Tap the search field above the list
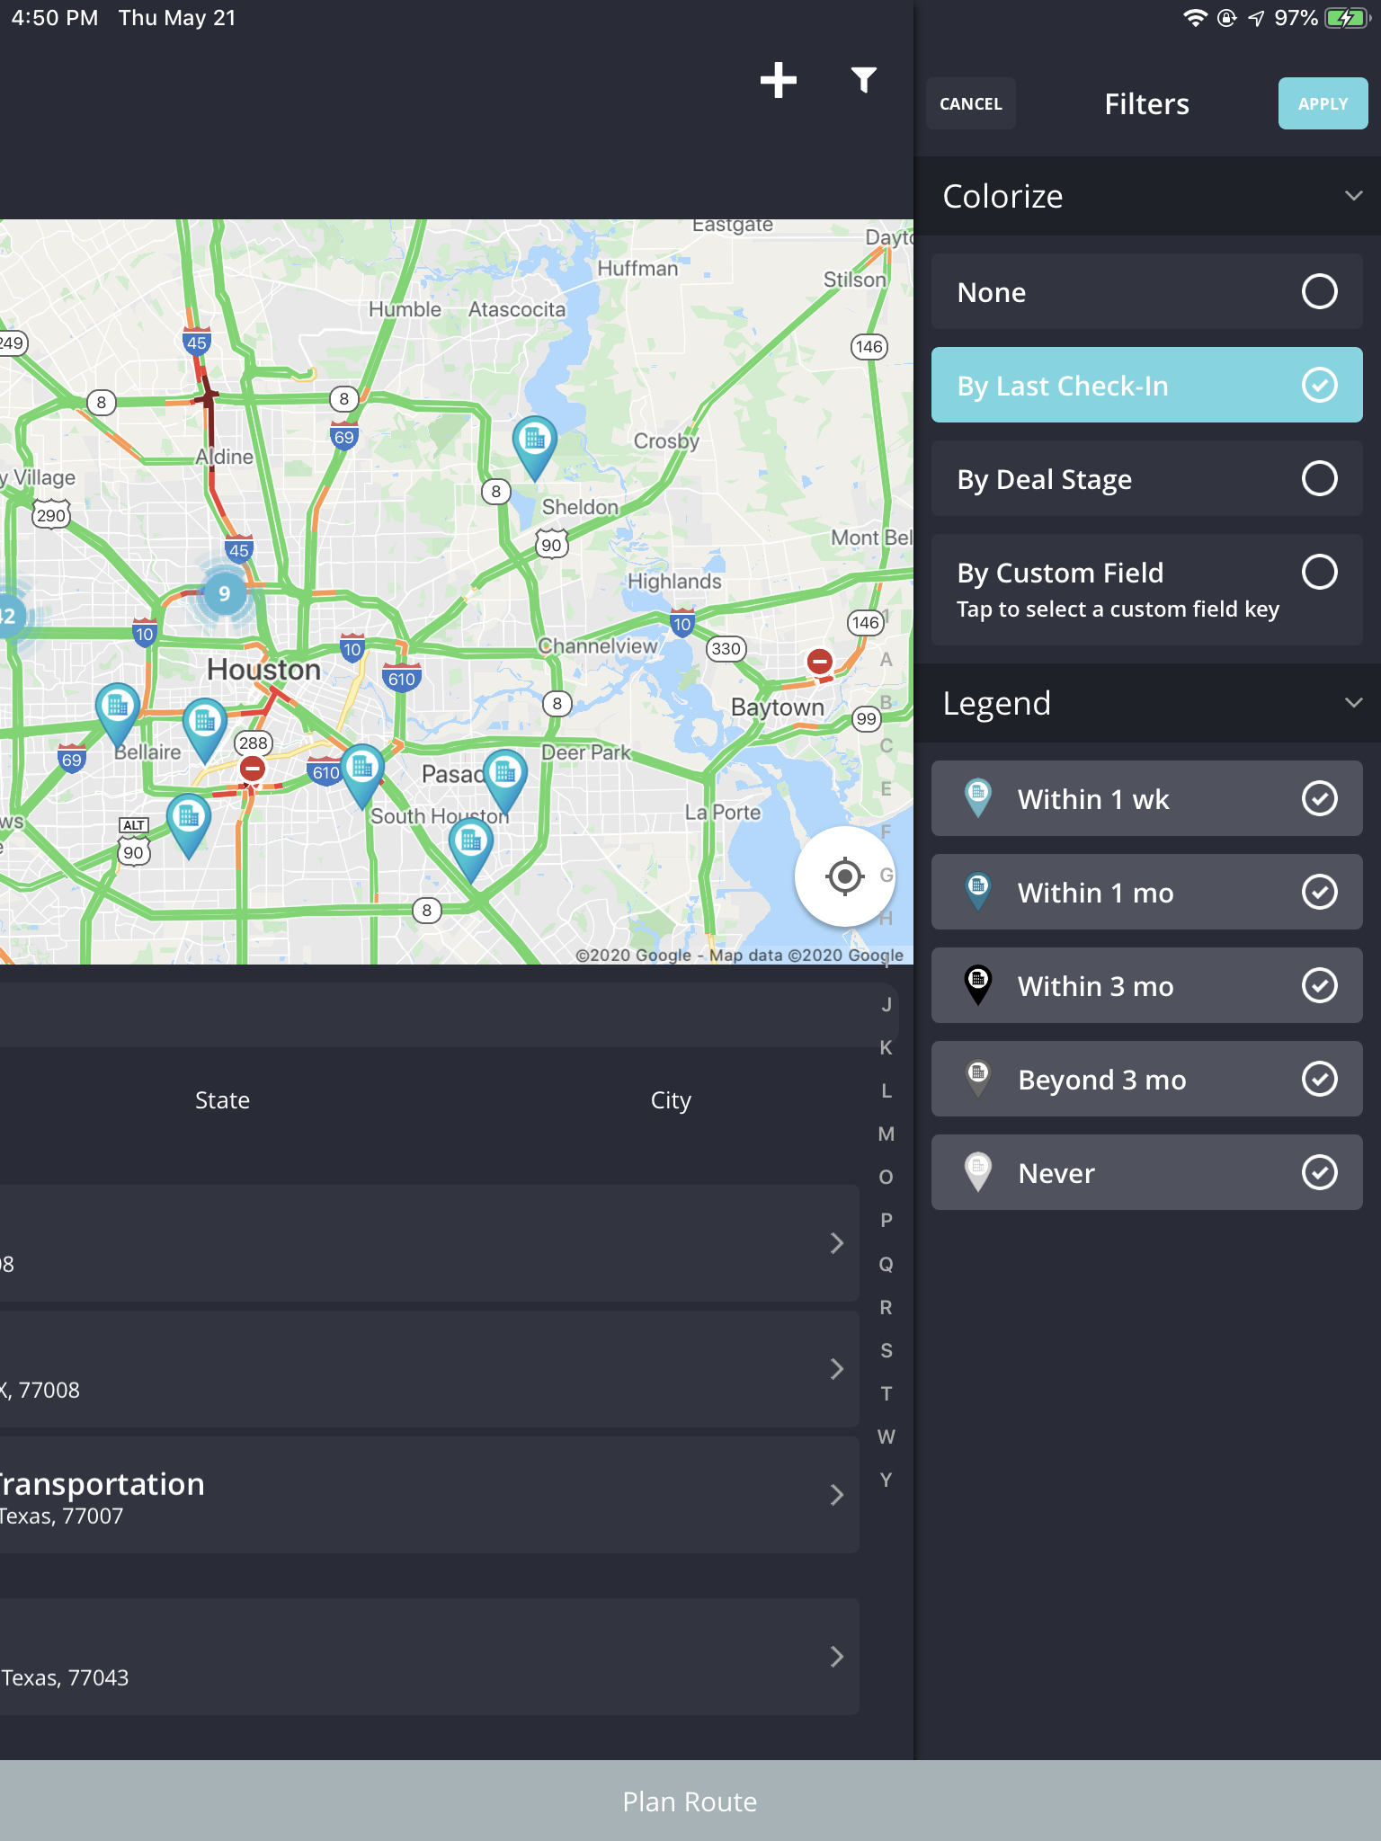The height and width of the screenshot is (1841, 1381). click(450, 1015)
